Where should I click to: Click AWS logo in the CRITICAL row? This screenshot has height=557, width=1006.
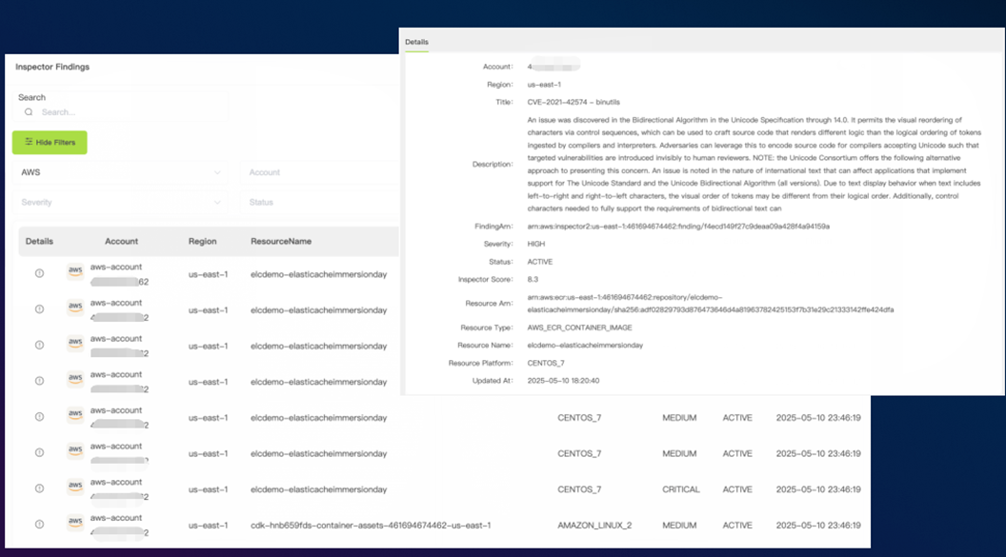tap(75, 487)
